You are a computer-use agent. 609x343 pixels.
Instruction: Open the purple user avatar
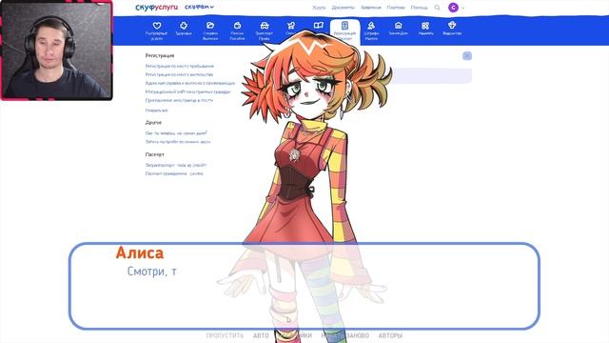click(x=453, y=8)
